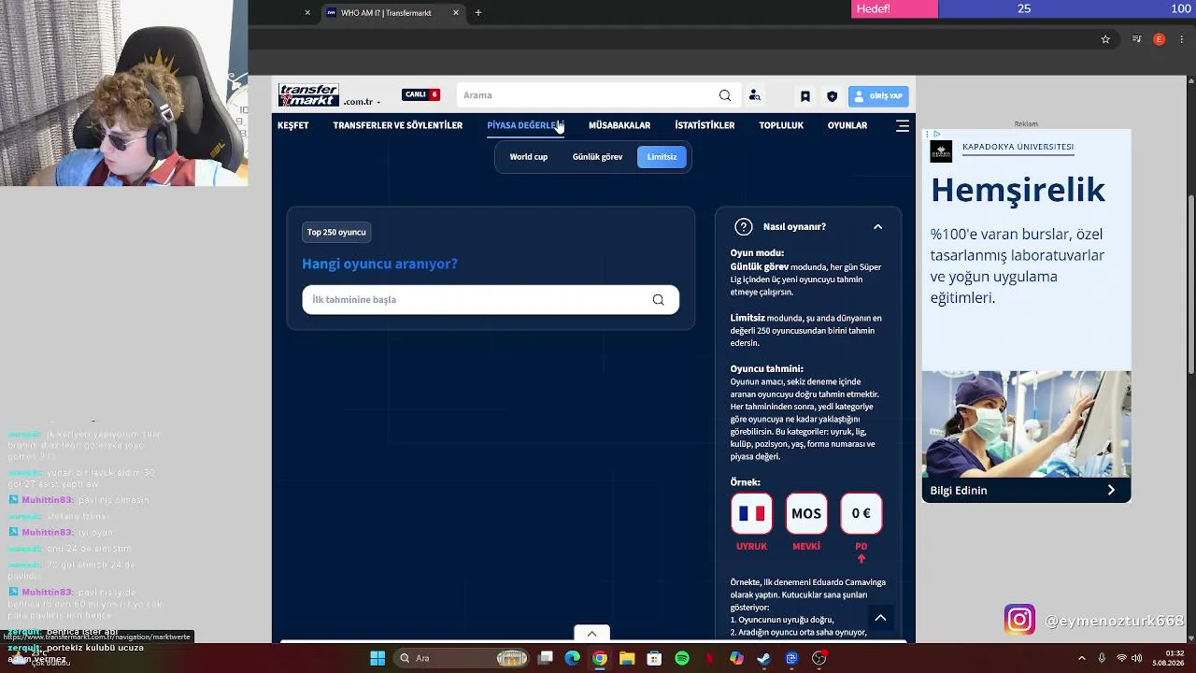
Task: Open the İSTATİSTİKLER menu
Action: [705, 125]
